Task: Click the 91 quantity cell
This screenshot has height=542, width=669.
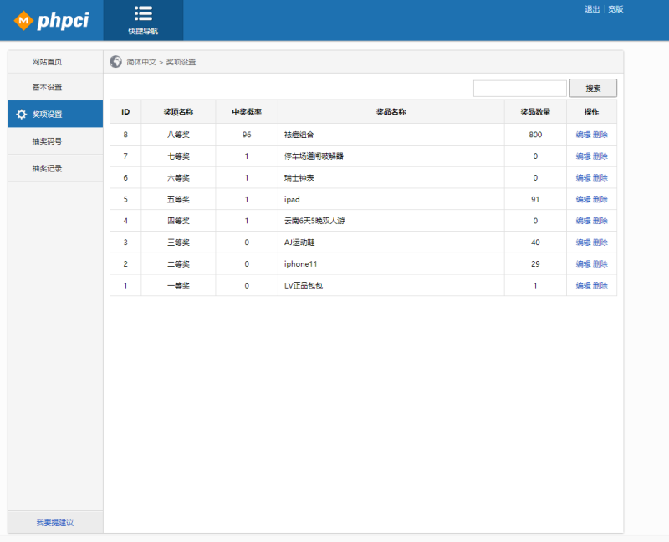Action: pyautogui.click(x=535, y=199)
